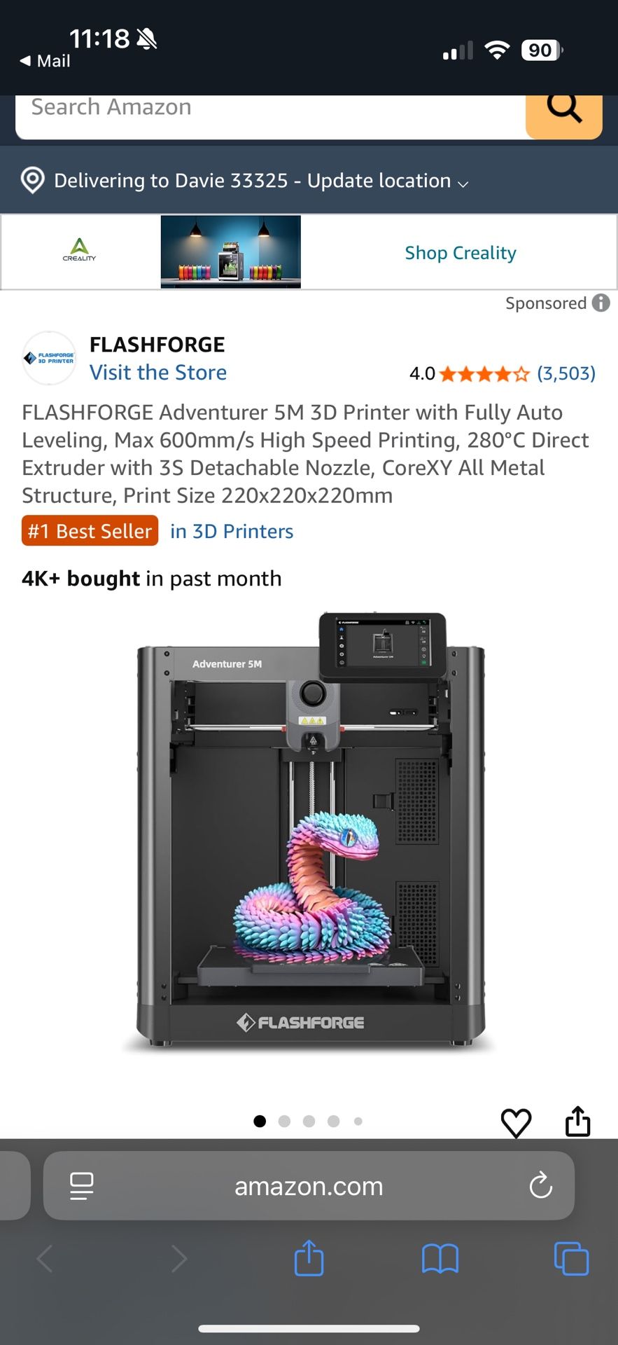Return to Mail via back indicator
The image size is (618, 1345).
(45, 61)
